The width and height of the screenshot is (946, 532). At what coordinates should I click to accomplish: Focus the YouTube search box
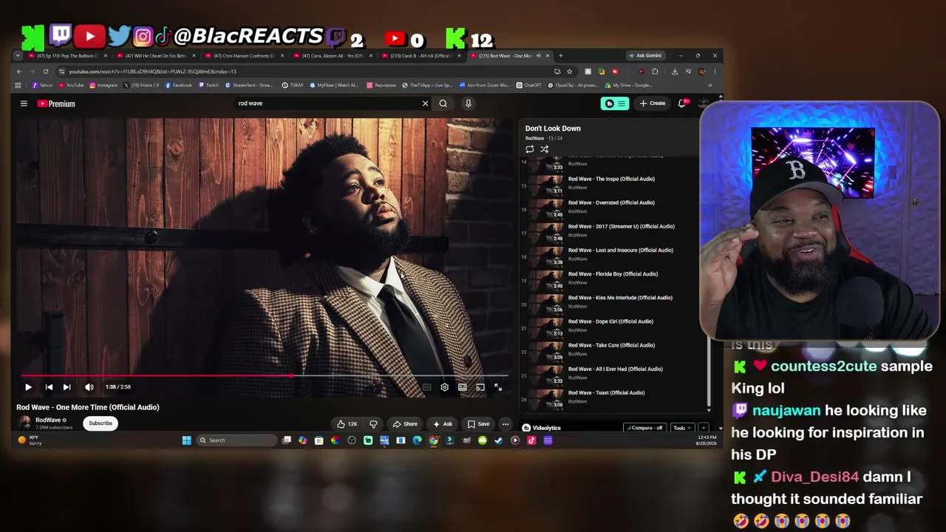point(327,103)
